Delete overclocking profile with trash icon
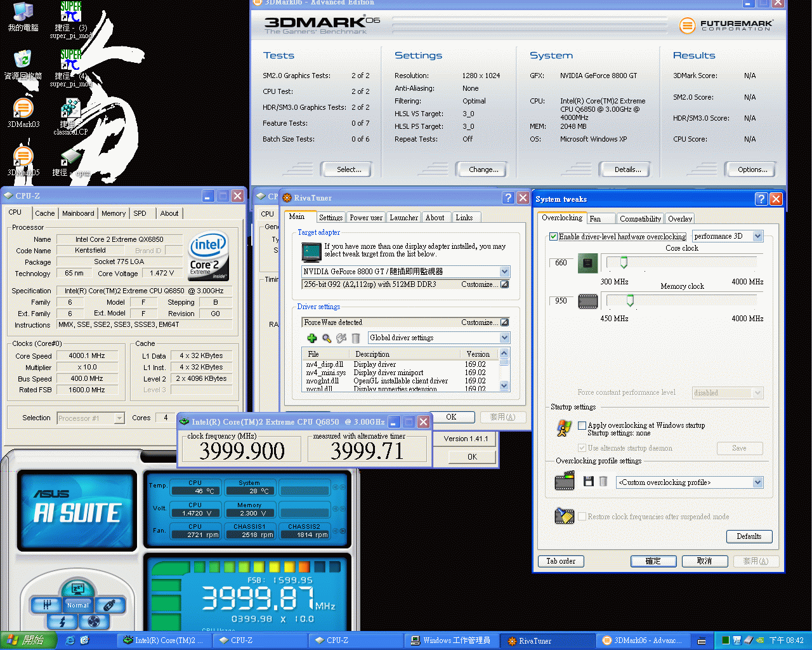Viewport: 812px width, 650px height. (603, 482)
